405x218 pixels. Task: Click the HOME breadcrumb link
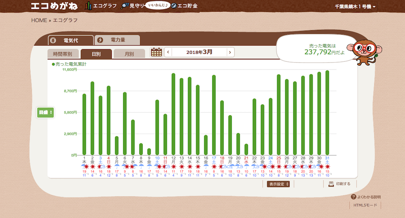tap(39, 20)
